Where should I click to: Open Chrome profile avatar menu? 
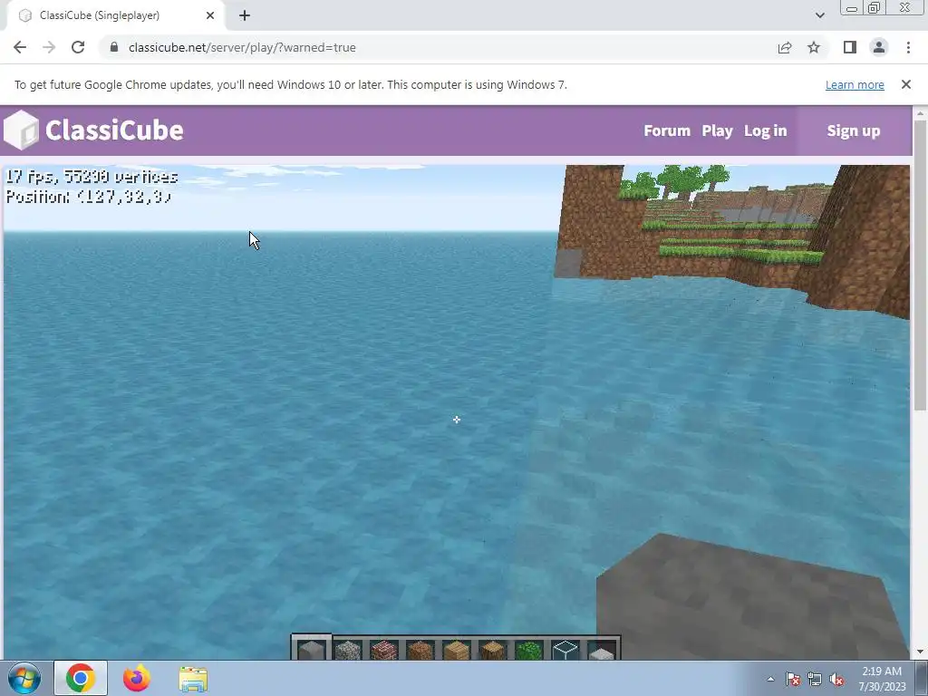(879, 47)
